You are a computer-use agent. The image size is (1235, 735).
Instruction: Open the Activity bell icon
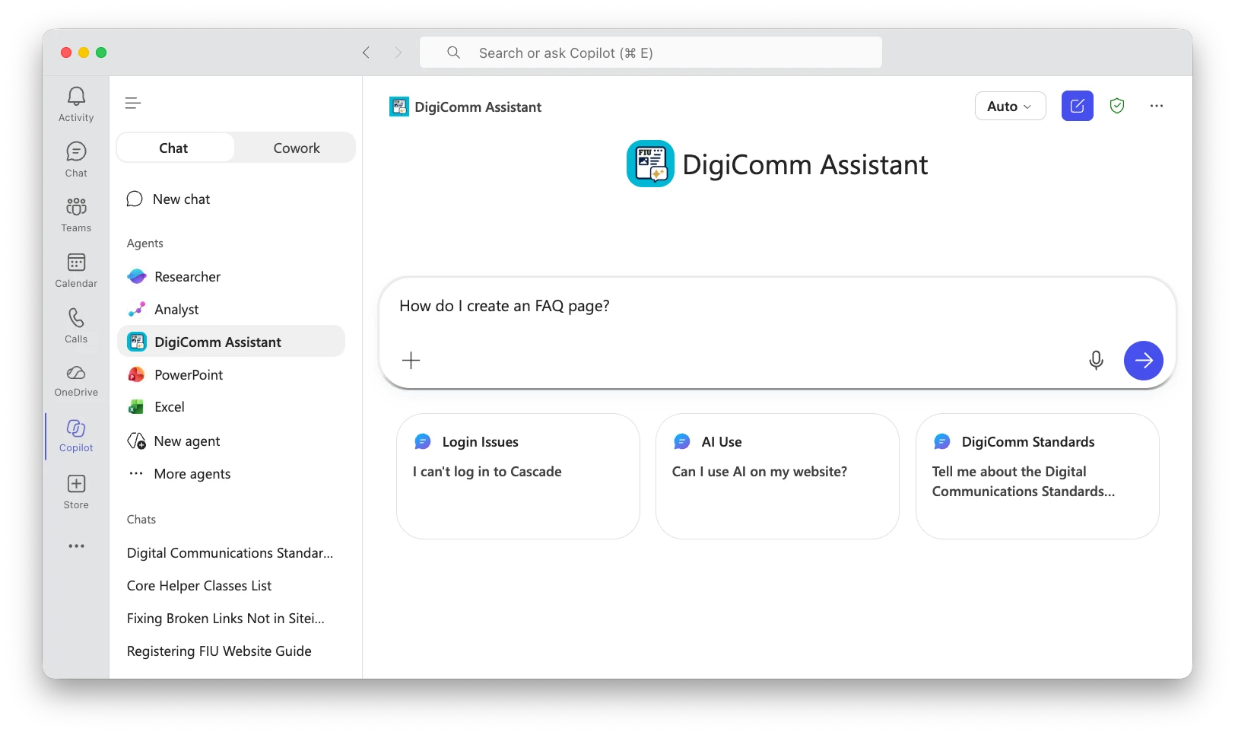[x=76, y=103]
